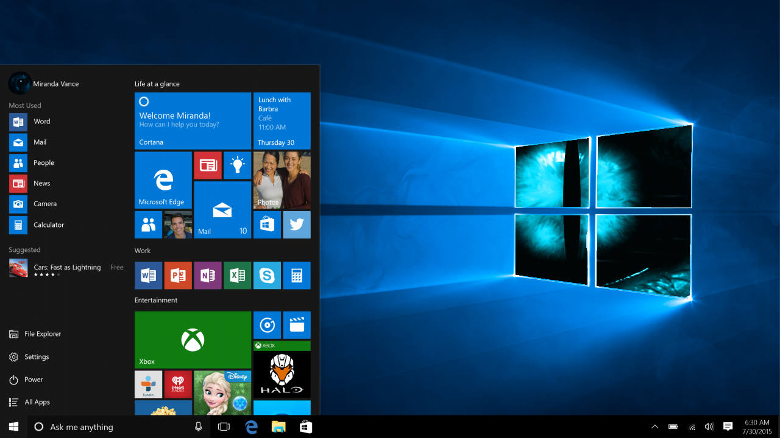Open the Power menu
This screenshot has width=780, height=438.
34,379
